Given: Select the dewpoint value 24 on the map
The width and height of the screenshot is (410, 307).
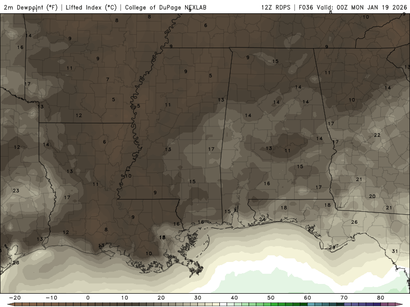Looking at the screenshot, I should [x=262, y=220].
